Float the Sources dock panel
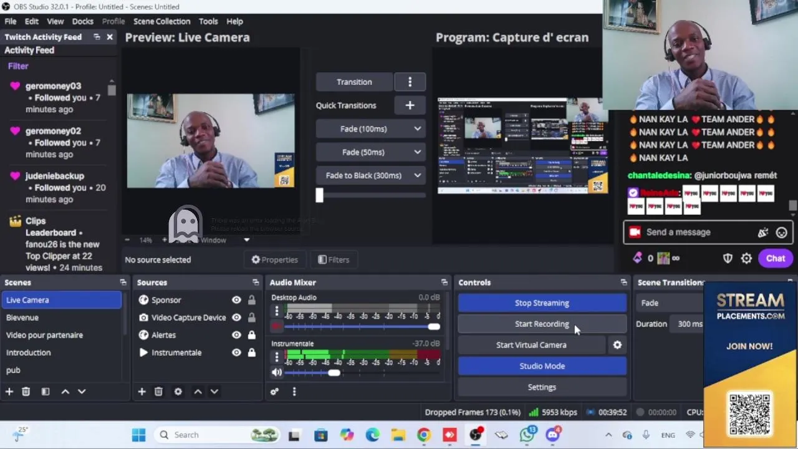This screenshot has width=798, height=449. [x=256, y=282]
